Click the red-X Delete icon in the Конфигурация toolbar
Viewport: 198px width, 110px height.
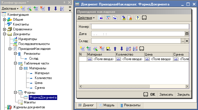(x=43, y=9)
